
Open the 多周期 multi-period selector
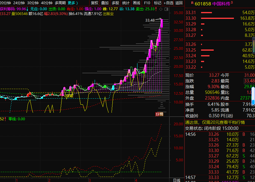60,3
